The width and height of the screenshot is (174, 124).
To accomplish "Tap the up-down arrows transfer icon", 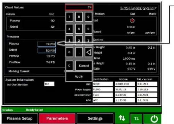I will (122, 118).
